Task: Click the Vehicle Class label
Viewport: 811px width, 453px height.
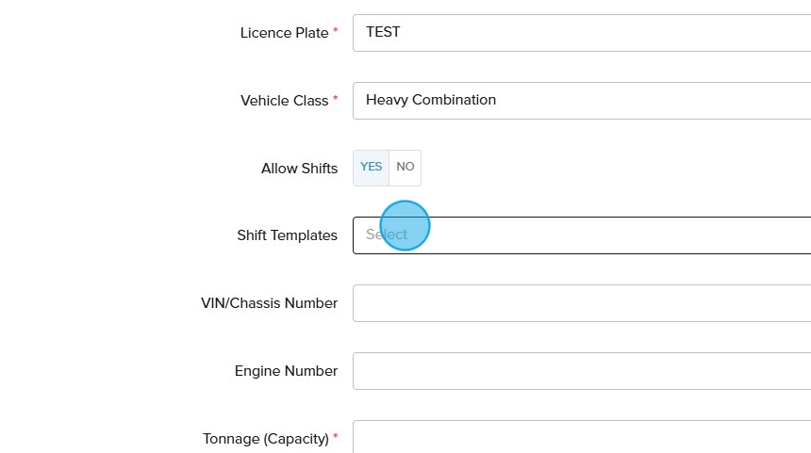Action: tap(284, 101)
